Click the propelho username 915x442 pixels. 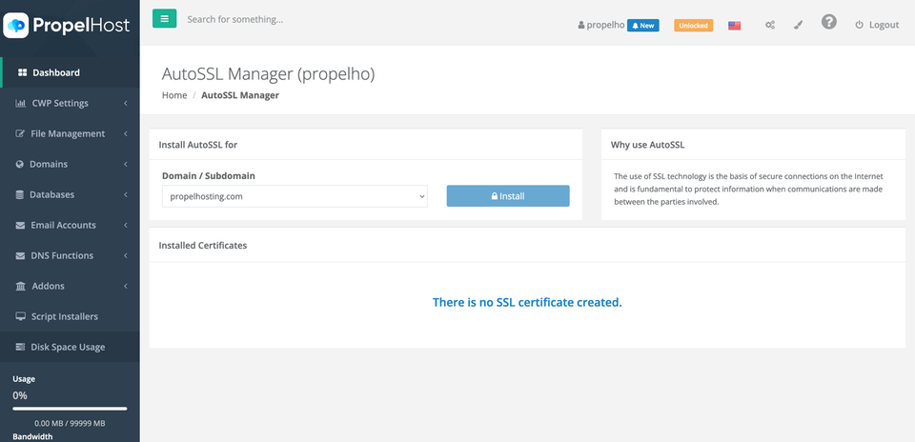(606, 25)
